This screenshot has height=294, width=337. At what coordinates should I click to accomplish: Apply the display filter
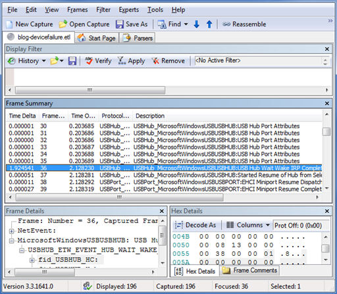[x=131, y=61]
